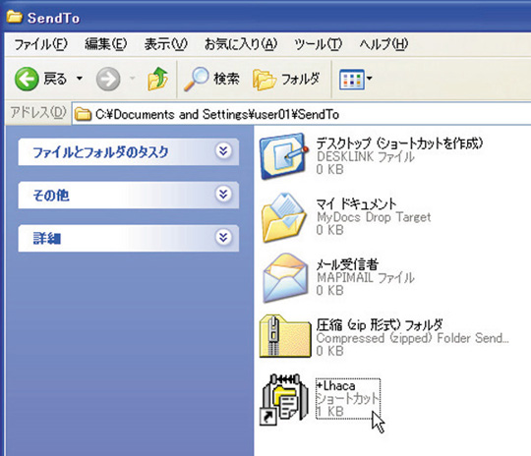Select the Compressed zip folder icon
The height and width of the screenshot is (456, 531).
click(x=285, y=336)
